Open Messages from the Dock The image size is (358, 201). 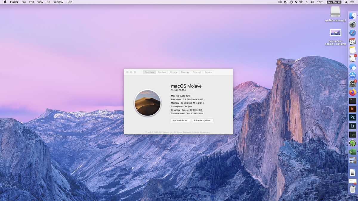pos(353,67)
